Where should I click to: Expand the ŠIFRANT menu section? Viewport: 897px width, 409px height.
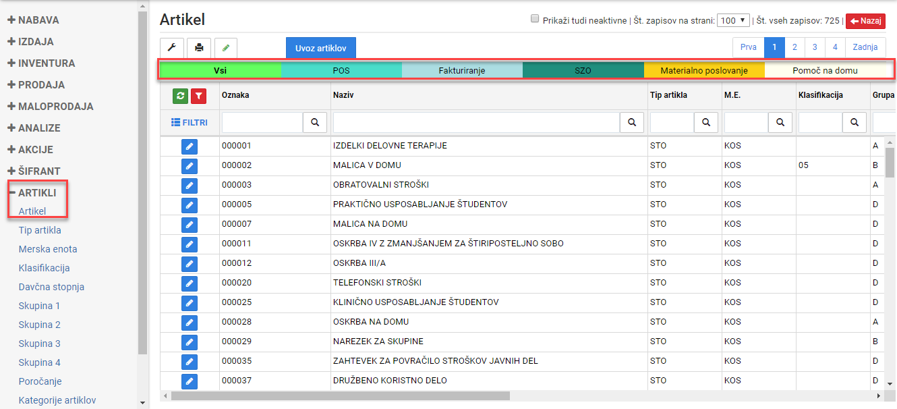(34, 171)
